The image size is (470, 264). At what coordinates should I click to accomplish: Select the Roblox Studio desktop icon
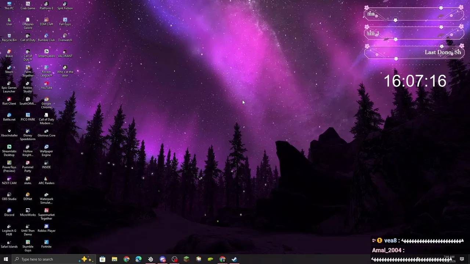(28, 87)
